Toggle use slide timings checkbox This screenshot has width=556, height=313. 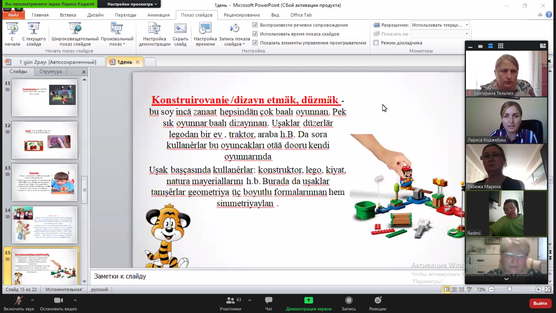255,34
